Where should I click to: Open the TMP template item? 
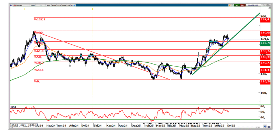68,5
